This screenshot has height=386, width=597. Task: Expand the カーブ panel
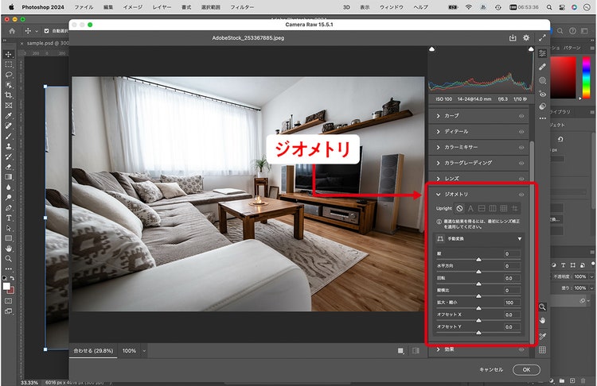click(439, 115)
